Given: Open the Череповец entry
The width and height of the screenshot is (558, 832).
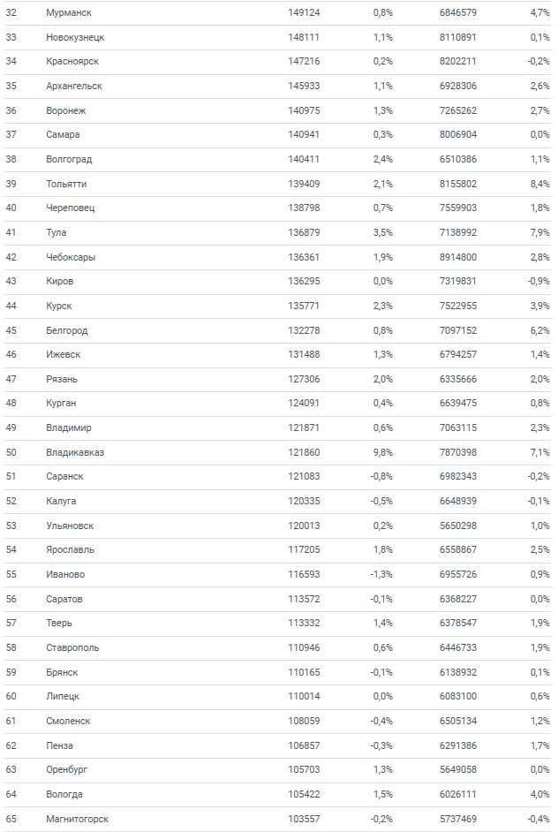Looking at the screenshot, I should point(71,208).
